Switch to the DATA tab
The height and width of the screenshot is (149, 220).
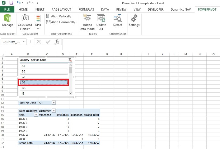(x=105, y=10)
